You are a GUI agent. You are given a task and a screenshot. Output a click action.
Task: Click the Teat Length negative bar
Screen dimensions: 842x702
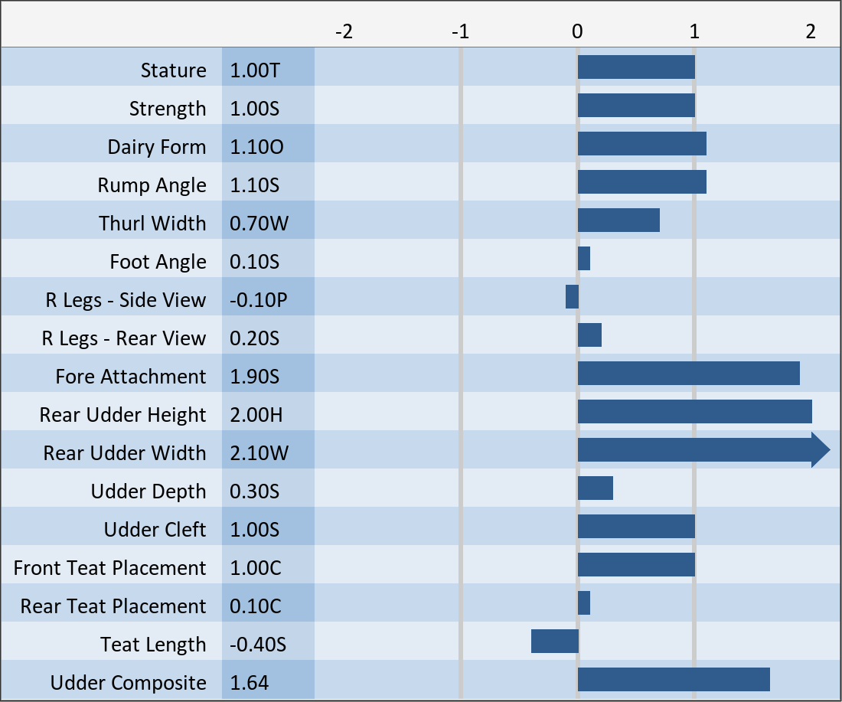(x=554, y=642)
